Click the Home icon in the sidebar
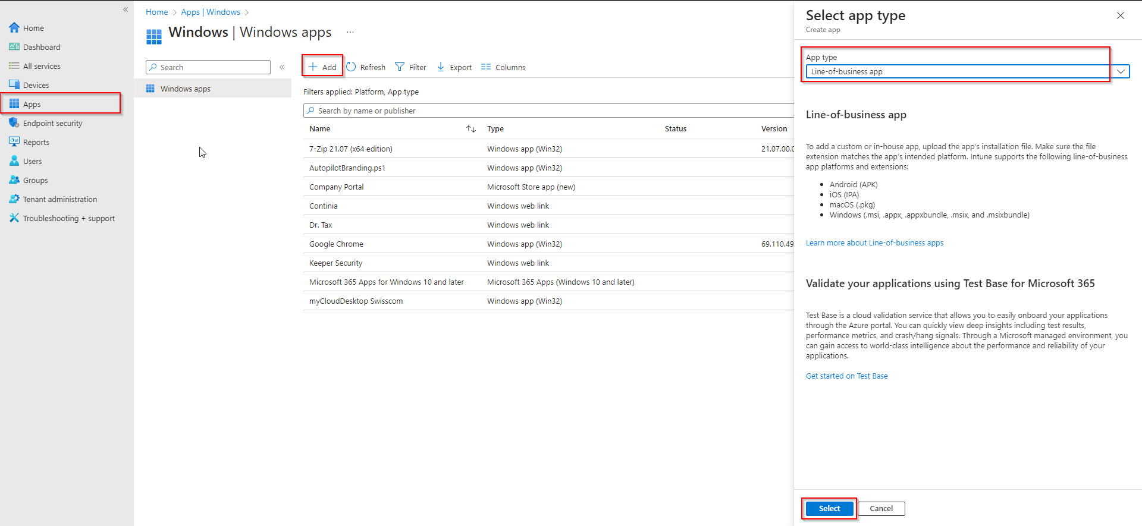The width and height of the screenshot is (1142, 526). click(x=14, y=28)
